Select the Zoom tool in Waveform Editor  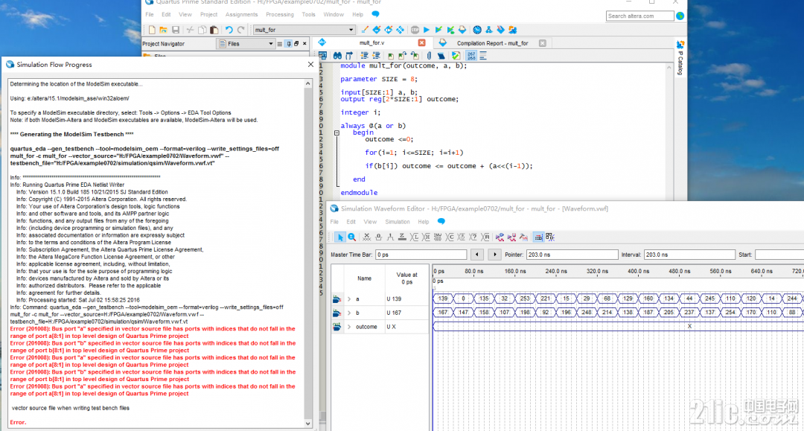click(351, 237)
